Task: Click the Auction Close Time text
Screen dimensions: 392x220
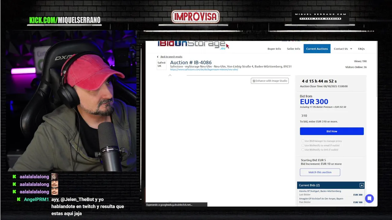Action: point(324,86)
